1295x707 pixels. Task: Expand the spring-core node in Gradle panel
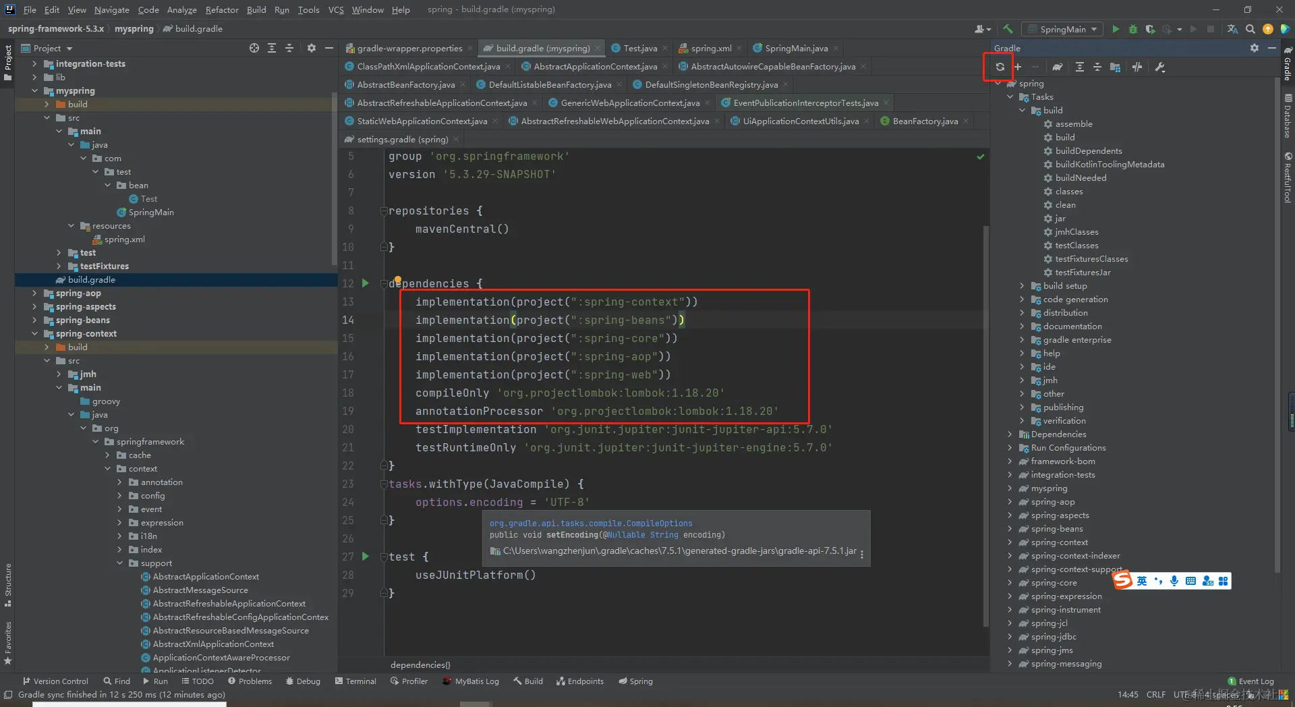1010,583
